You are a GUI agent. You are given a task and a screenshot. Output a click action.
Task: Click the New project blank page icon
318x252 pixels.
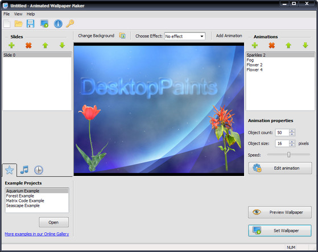click(x=7, y=24)
